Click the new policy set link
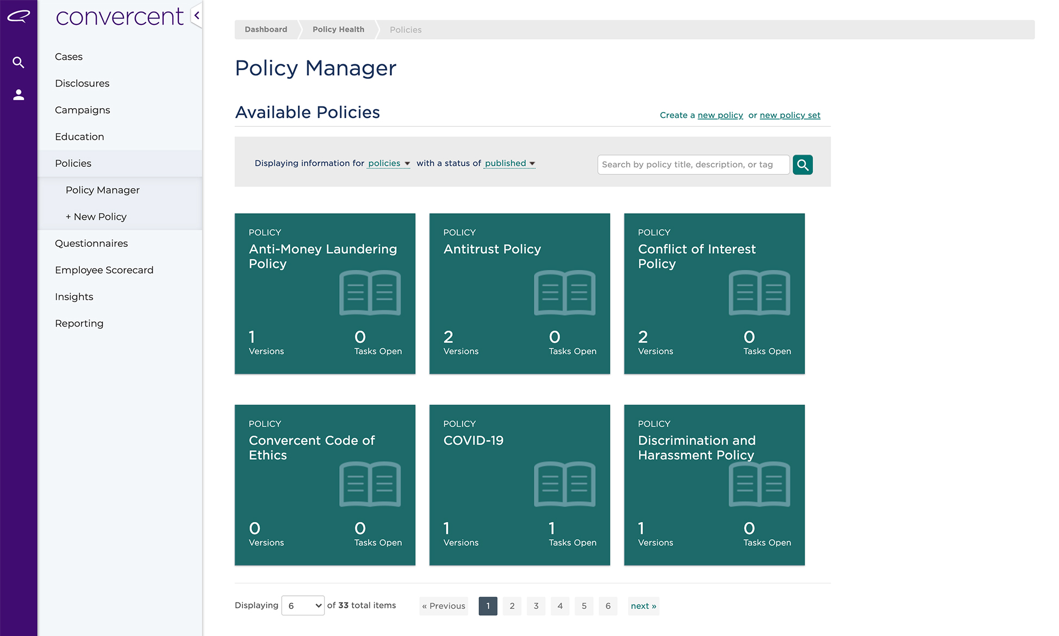Image resolution: width=1059 pixels, height=636 pixels. click(x=789, y=115)
